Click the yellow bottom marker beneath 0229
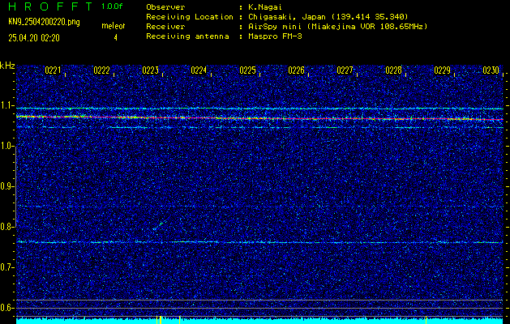Screen dimensions: 510x324 coord(426,320)
